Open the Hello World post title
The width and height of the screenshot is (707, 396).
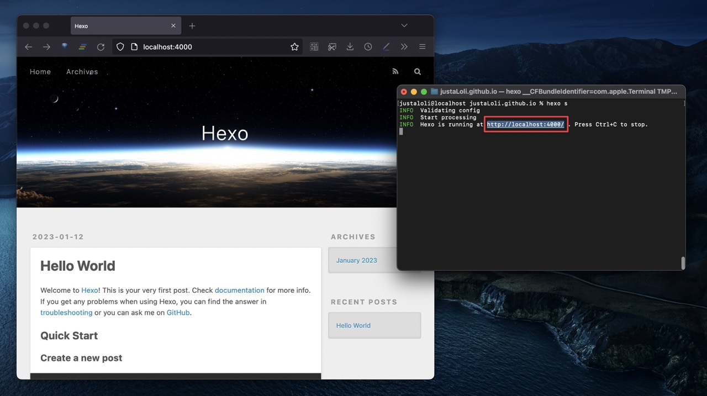click(78, 266)
